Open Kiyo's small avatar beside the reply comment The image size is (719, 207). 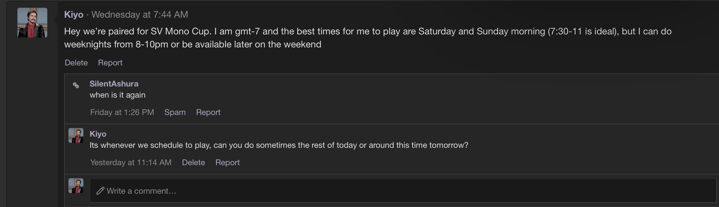[76, 135]
